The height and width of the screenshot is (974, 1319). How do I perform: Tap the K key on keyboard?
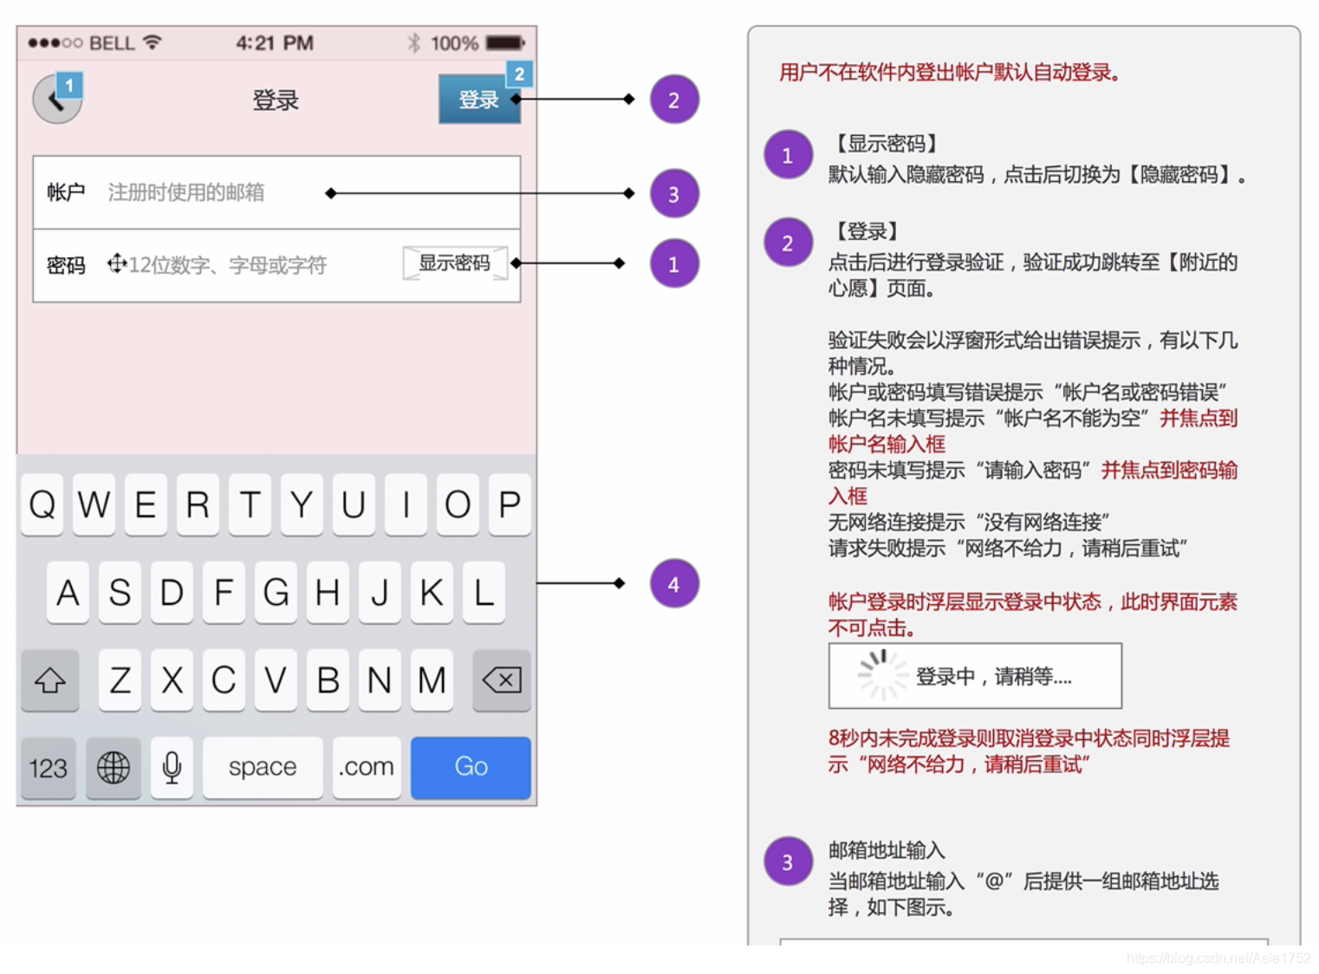[x=432, y=593]
